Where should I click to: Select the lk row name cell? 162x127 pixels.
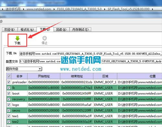pyautogui.click(x=19, y=88)
